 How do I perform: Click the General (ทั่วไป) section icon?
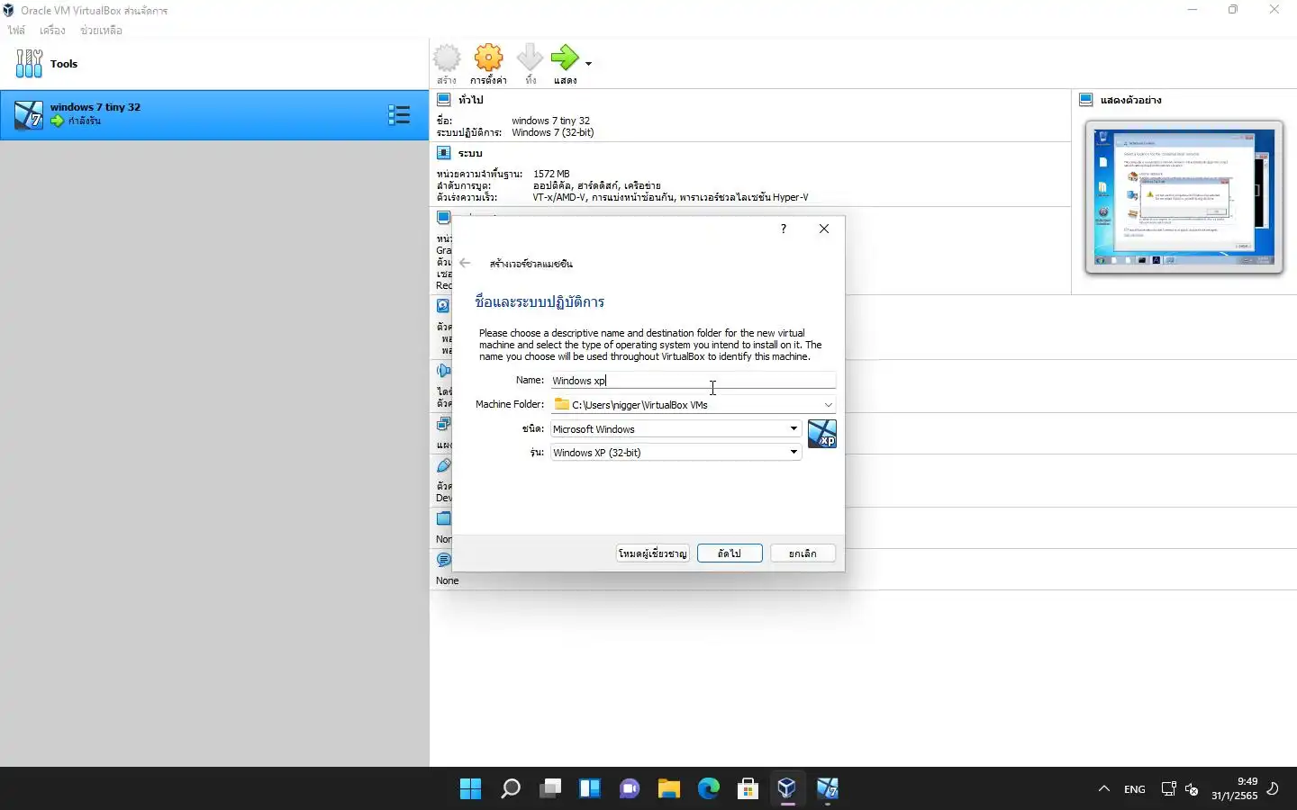pyautogui.click(x=443, y=100)
